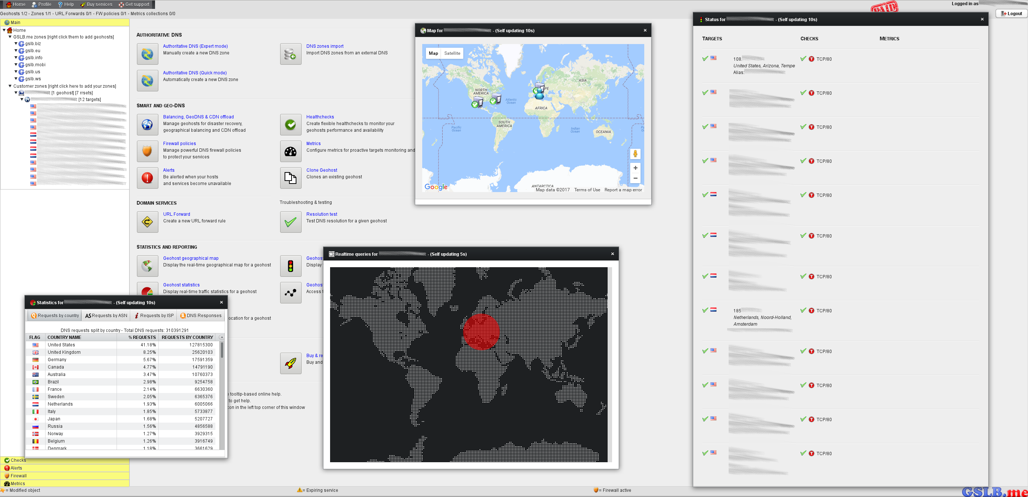Click Report a map error link
This screenshot has height=497, width=1028.
click(623, 190)
